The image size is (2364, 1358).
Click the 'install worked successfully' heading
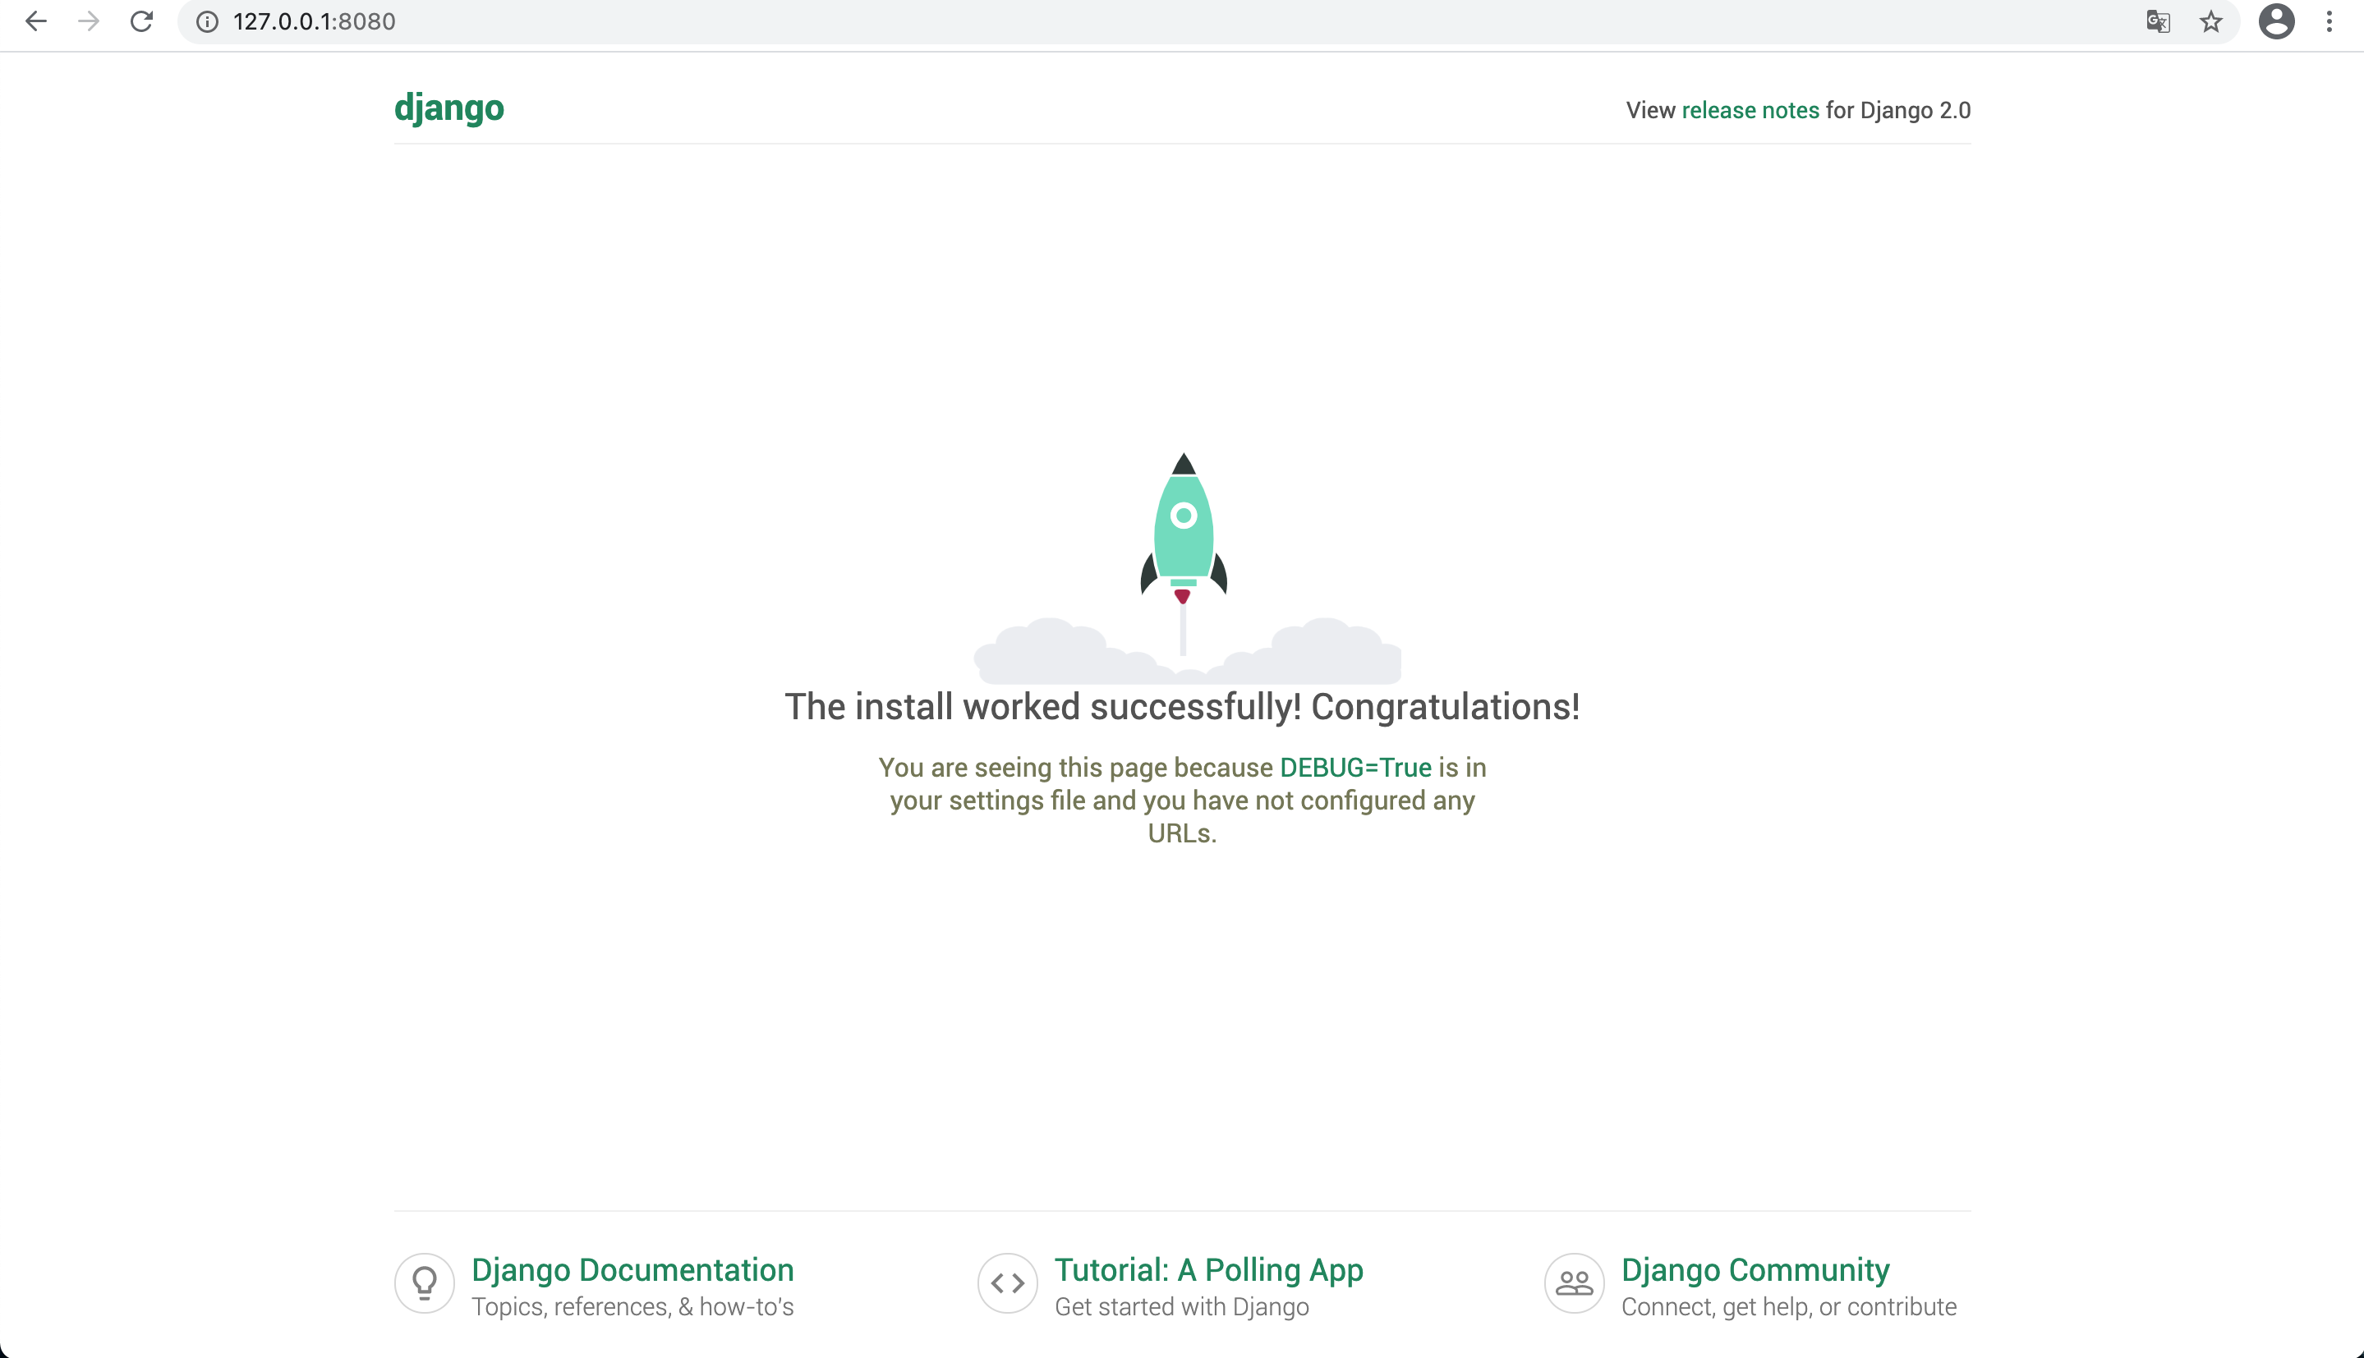tap(1182, 707)
